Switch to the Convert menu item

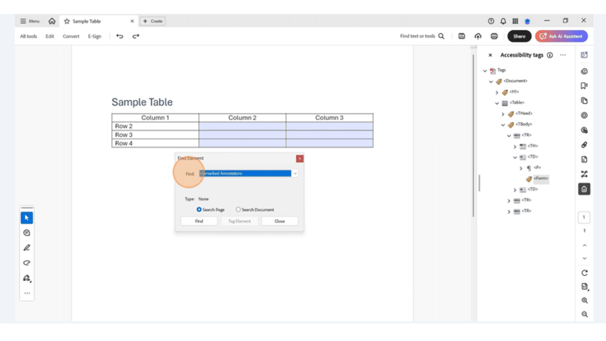(71, 36)
